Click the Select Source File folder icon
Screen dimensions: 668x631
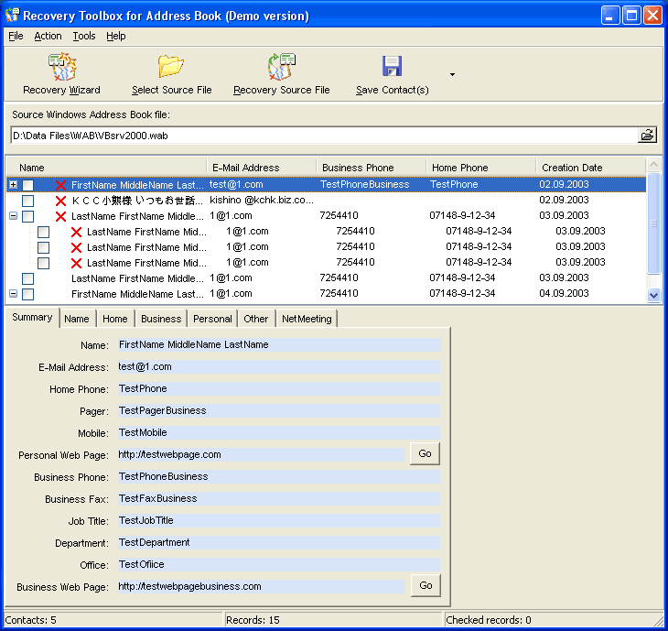171,67
